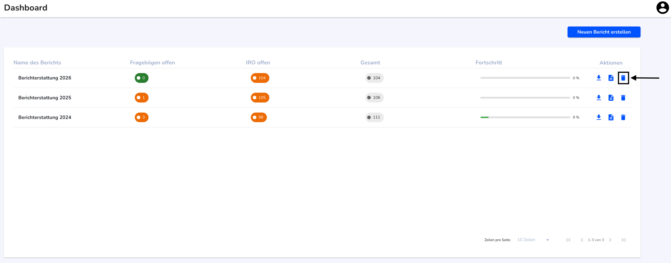Go to the previous page
The image size is (671, 263).
point(582,240)
